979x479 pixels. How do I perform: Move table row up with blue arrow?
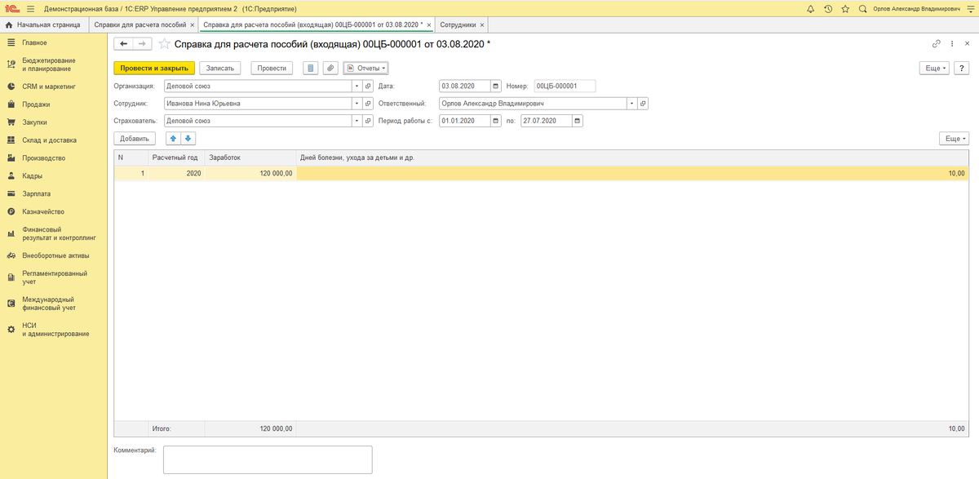click(174, 139)
